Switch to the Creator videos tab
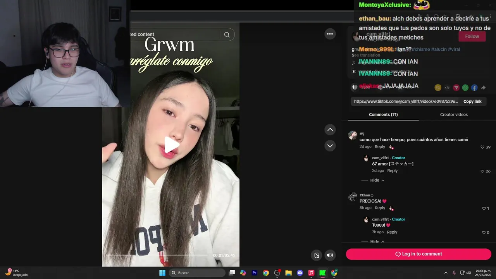 454,115
